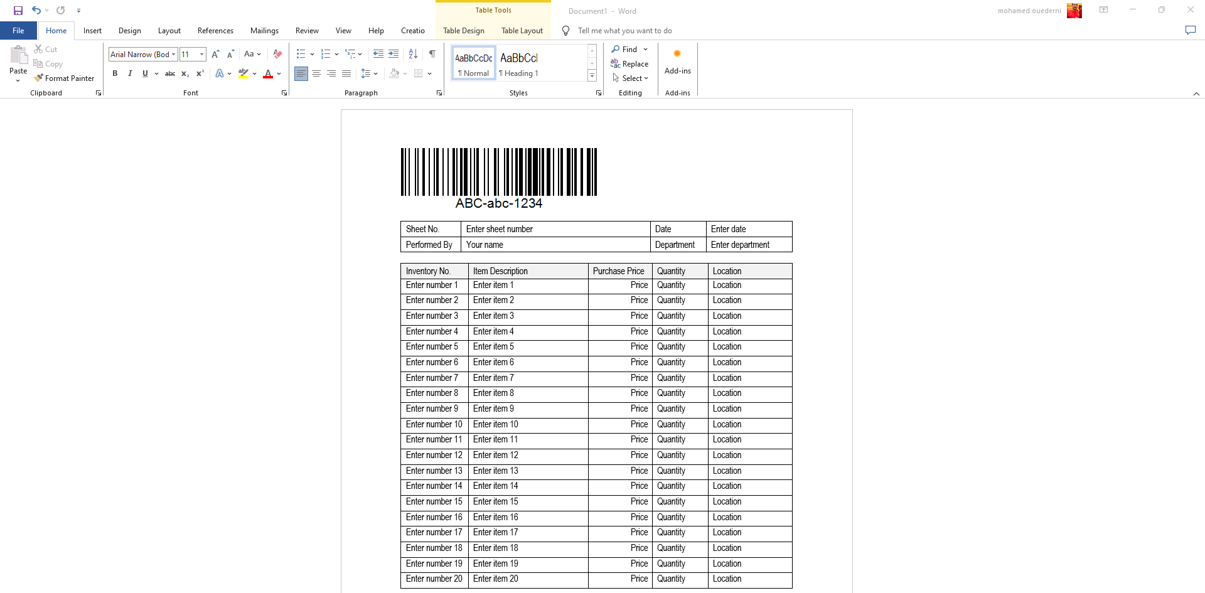Open the Table Layout tab
The image size is (1205, 593).
click(x=522, y=31)
